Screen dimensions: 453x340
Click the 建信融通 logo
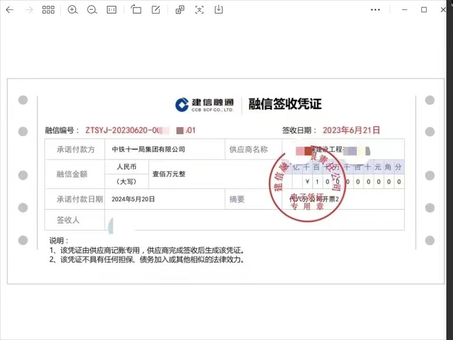pyautogui.click(x=204, y=105)
